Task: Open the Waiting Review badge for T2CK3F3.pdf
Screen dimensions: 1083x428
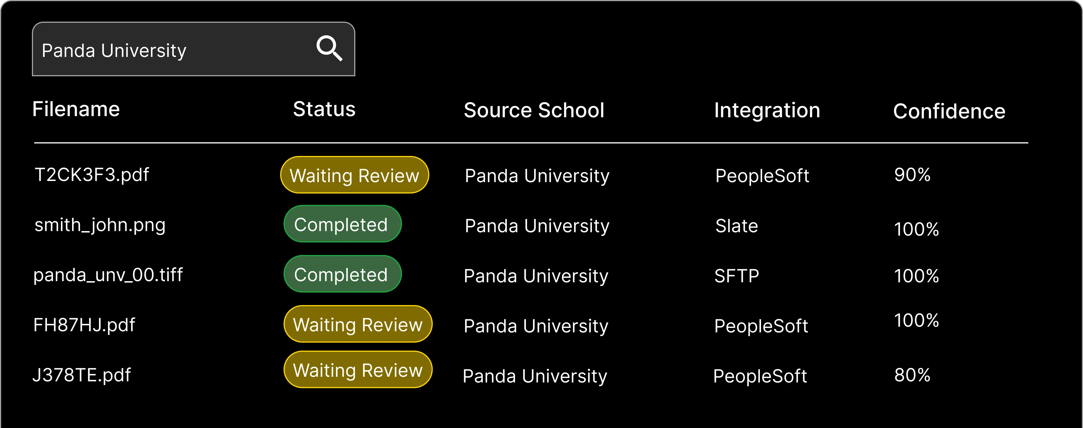Action: [x=354, y=175]
